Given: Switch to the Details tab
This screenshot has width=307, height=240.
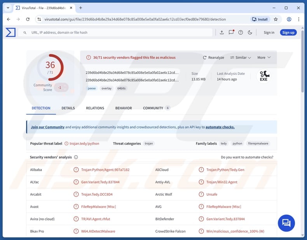Looking at the screenshot, I should pos(68,108).
